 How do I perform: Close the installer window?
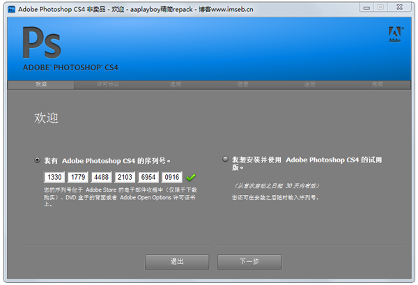(399, 7)
